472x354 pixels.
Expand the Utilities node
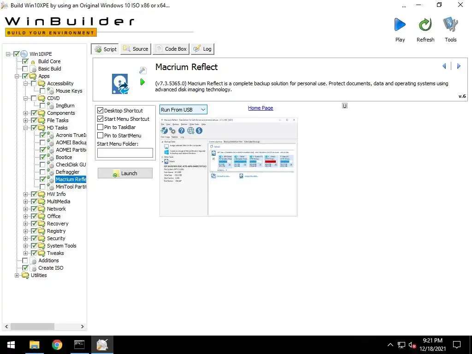coord(17,276)
